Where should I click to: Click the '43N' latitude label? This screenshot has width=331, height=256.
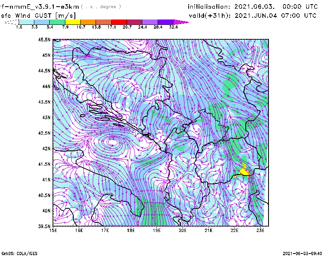[x=46, y=117]
